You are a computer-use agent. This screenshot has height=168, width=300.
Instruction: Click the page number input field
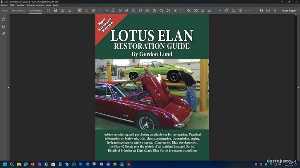[101, 10]
